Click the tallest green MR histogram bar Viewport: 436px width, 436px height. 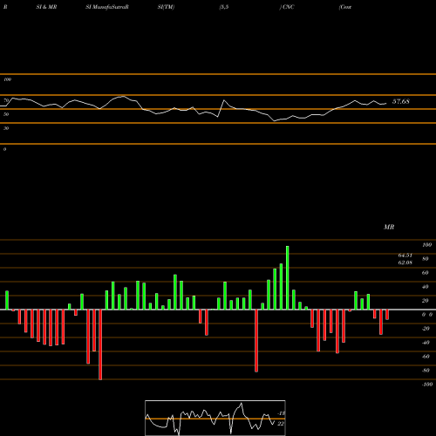tap(288, 278)
